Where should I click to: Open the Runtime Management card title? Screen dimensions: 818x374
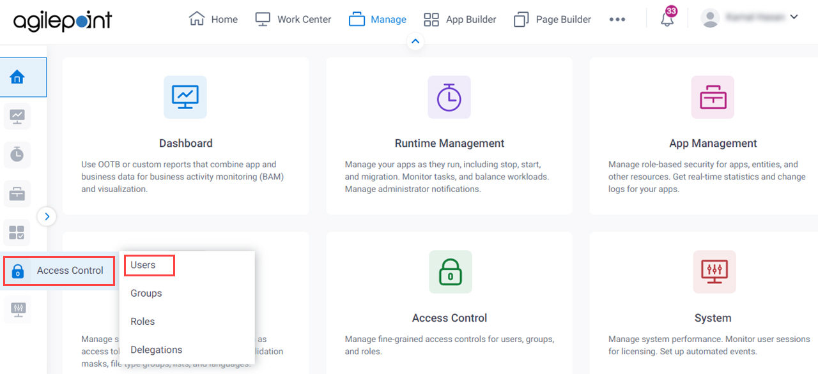point(450,144)
